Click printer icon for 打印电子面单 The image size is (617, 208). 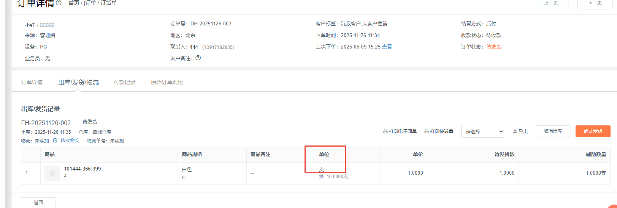pos(385,131)
